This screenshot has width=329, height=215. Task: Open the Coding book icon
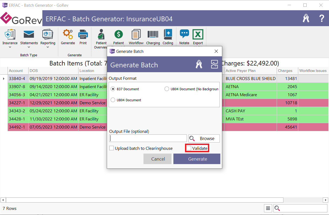[168, 34]
